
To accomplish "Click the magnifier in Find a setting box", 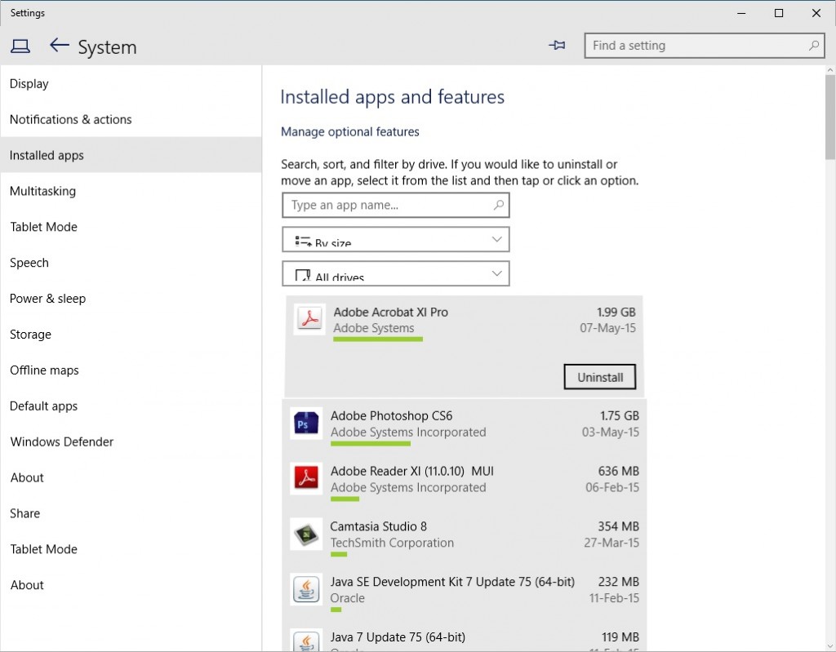I will [x=814, y=46].
